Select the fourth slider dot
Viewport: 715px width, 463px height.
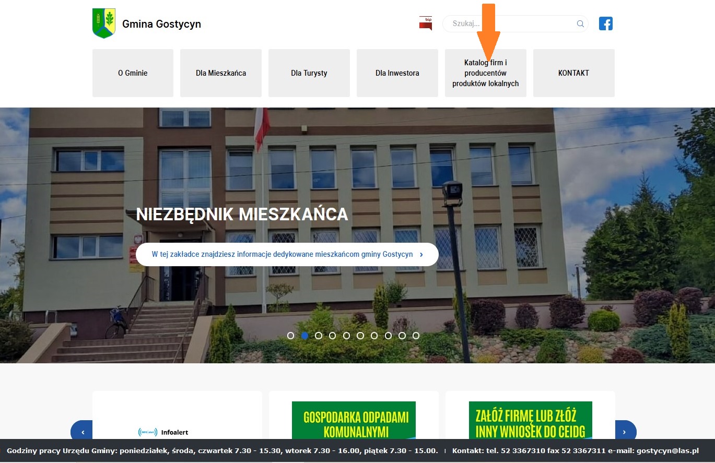click(332, 336)
